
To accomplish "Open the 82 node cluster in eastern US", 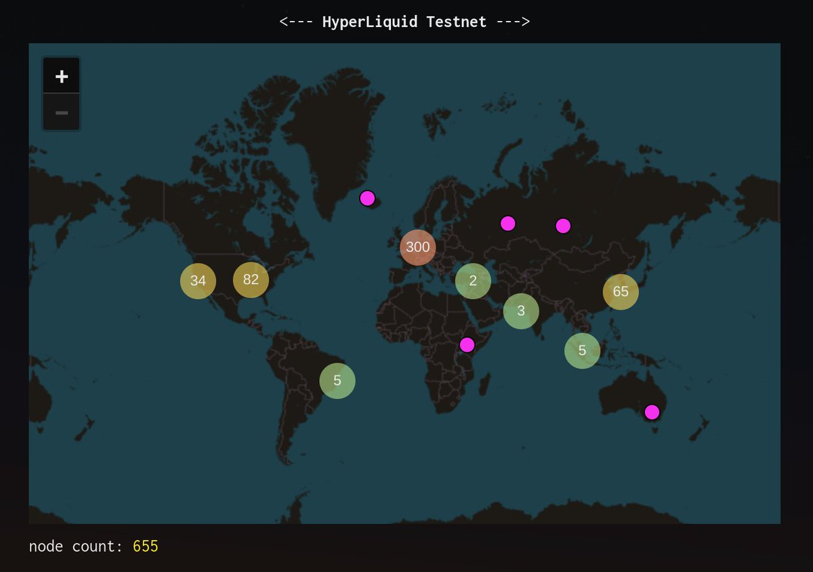I will click(x=251, y=280).
